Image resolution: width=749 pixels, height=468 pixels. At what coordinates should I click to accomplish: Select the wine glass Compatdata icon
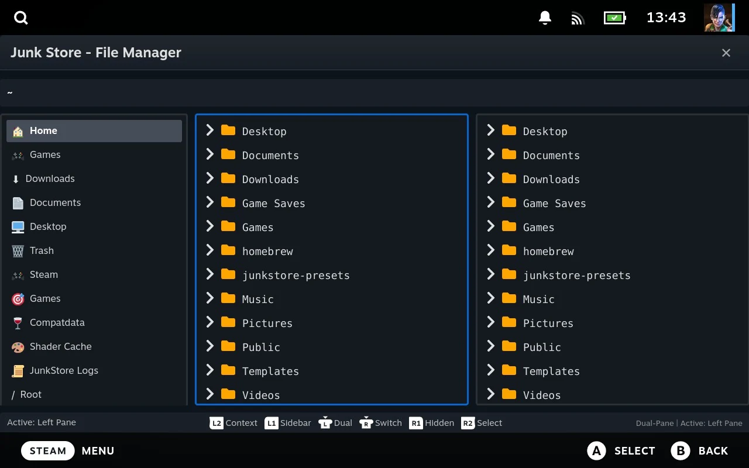coord(18,323)
